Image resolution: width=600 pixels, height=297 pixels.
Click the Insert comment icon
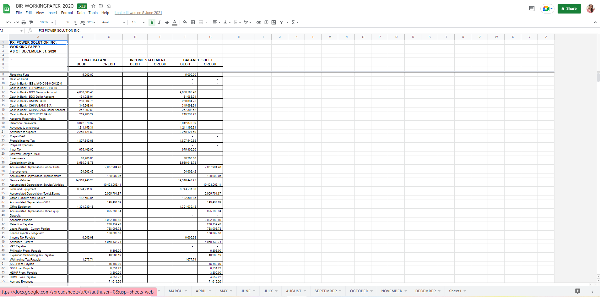click(x=266, y=22)
